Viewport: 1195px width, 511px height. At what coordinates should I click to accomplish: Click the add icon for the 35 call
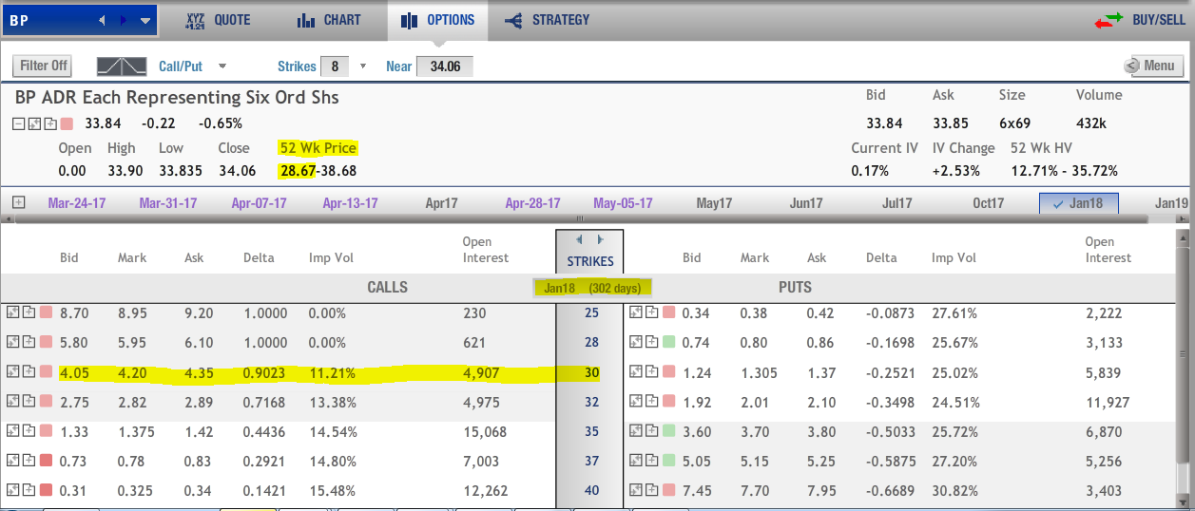pos(29,431)
